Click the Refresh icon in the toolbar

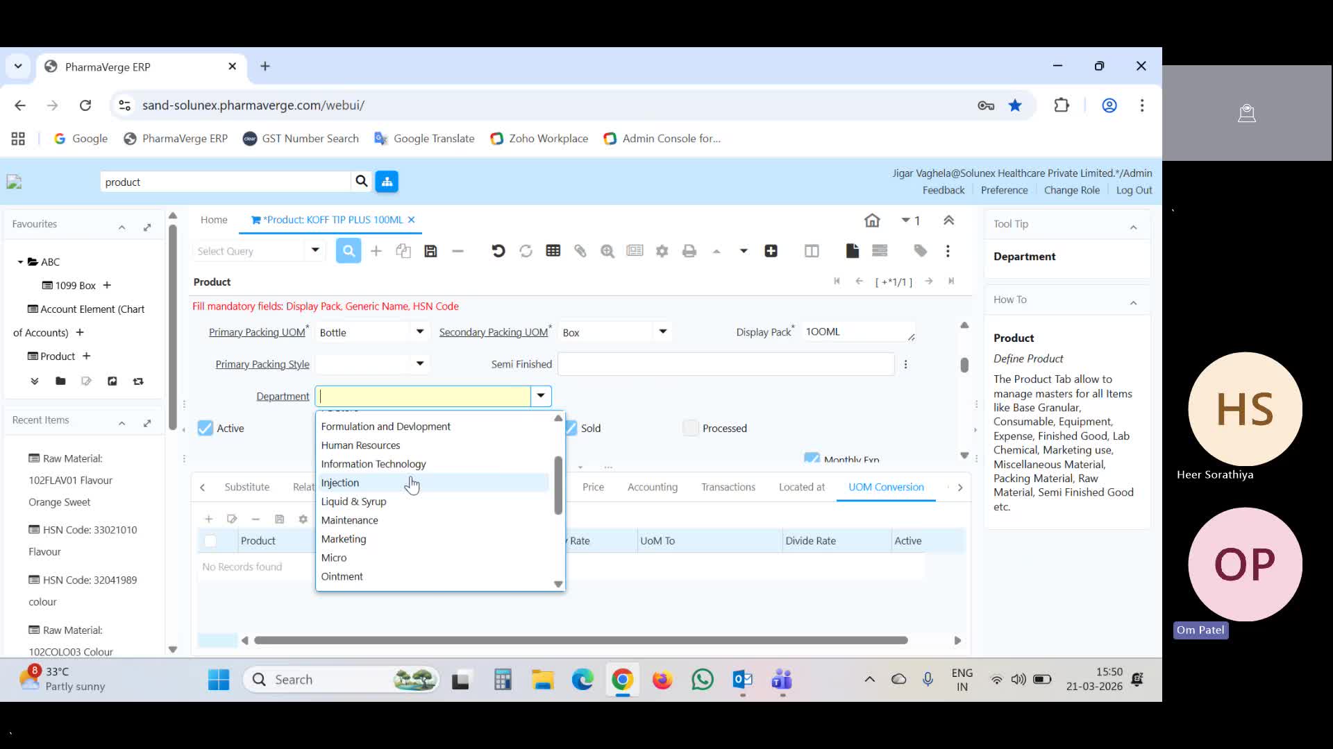[x=526, y=251]
